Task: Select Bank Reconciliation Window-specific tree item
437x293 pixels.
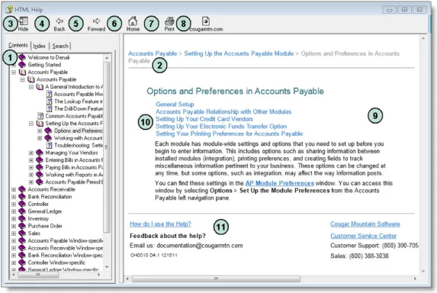Action: [x=66, y=256]
